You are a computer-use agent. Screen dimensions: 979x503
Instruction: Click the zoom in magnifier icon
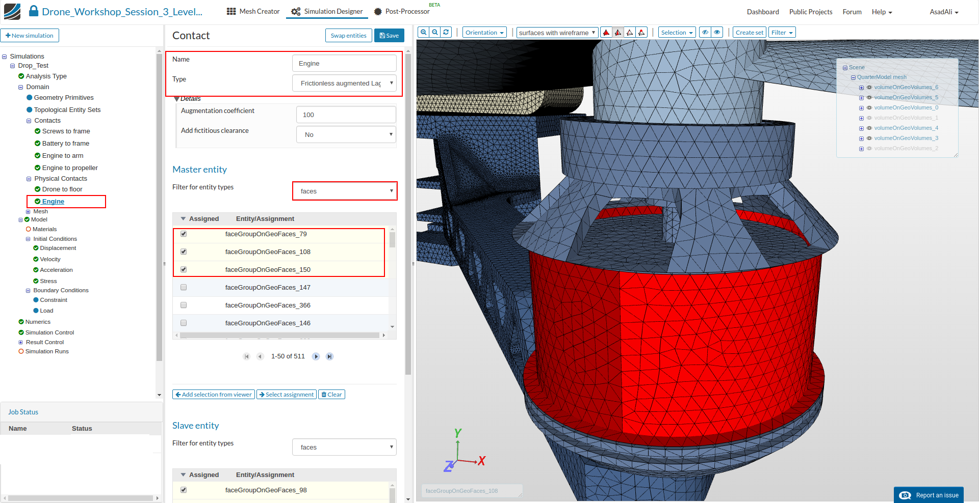click(x=423, y=32)
